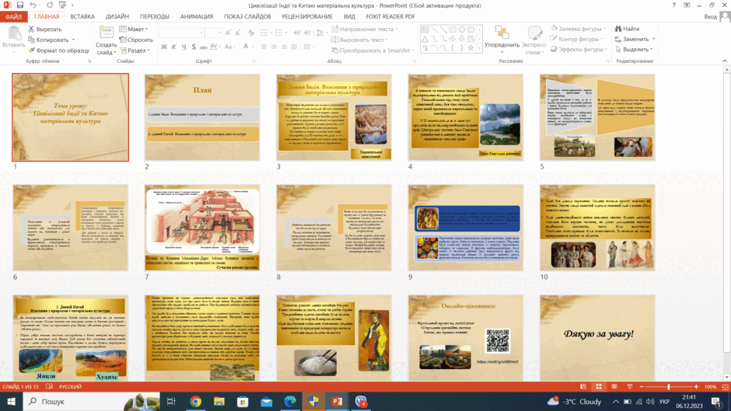This screenshot has width=731, height=411.
Task: Select slide 14 Онлайн-цікавинка thumbnail
Action: (465, 337)
